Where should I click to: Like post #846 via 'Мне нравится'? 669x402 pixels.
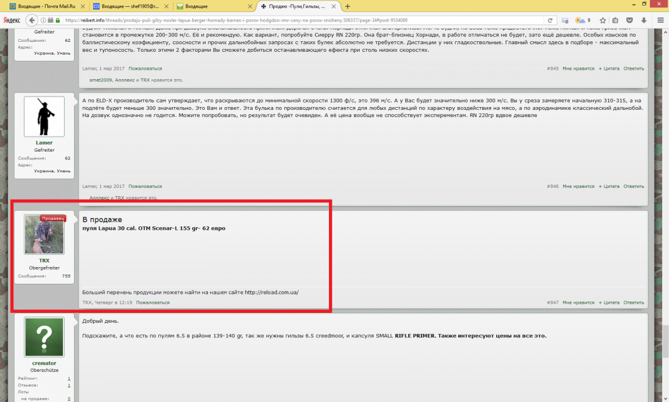click(578, 186)
